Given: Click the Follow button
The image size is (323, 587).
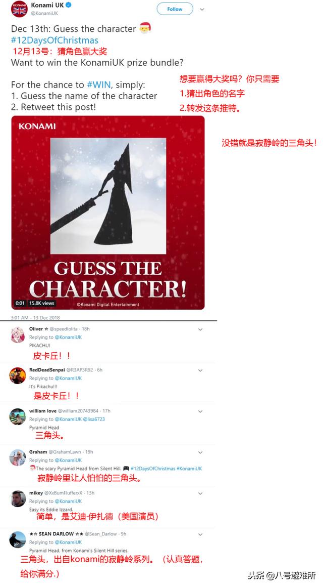Looking at the screenshot, I should (x=175, y=9).
